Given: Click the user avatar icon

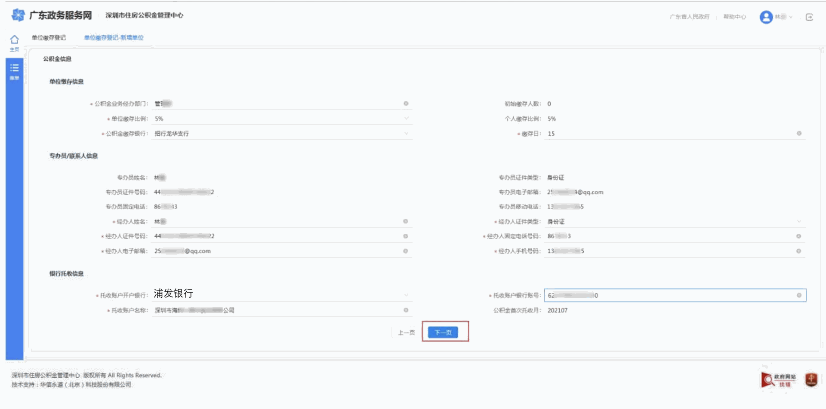Looking at the screenshot, I should tap(766, 17).
